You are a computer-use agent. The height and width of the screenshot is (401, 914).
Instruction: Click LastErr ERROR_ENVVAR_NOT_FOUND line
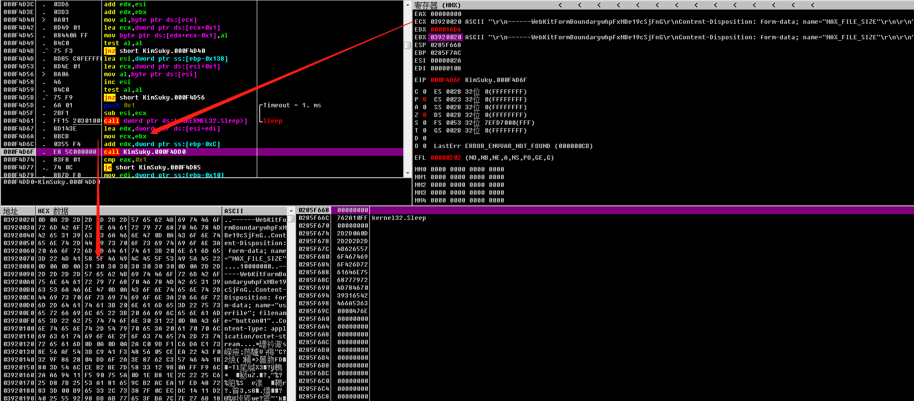click(x=513, y=146)
